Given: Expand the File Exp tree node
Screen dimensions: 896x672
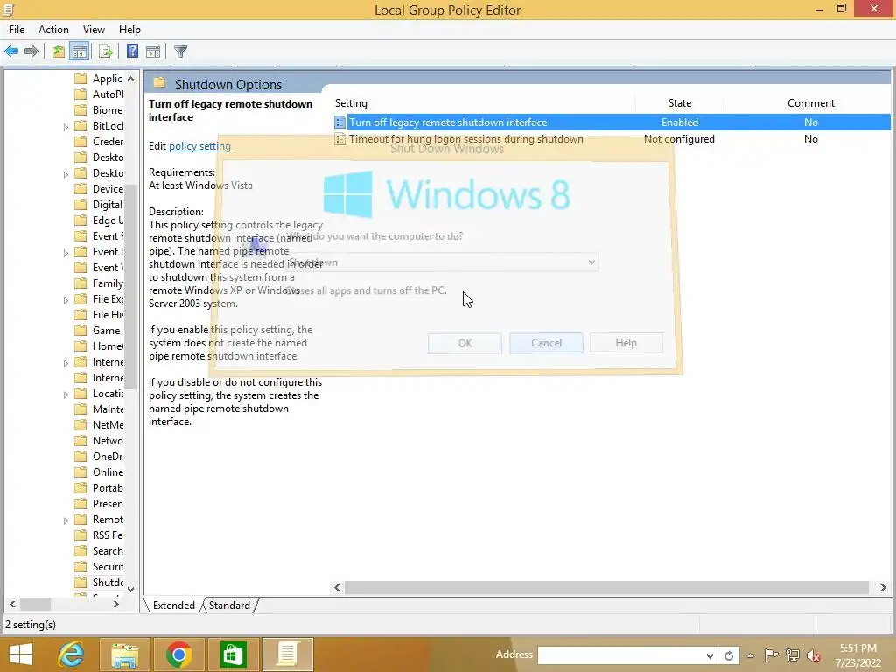Looking at the screenshot, I should 66,299.
